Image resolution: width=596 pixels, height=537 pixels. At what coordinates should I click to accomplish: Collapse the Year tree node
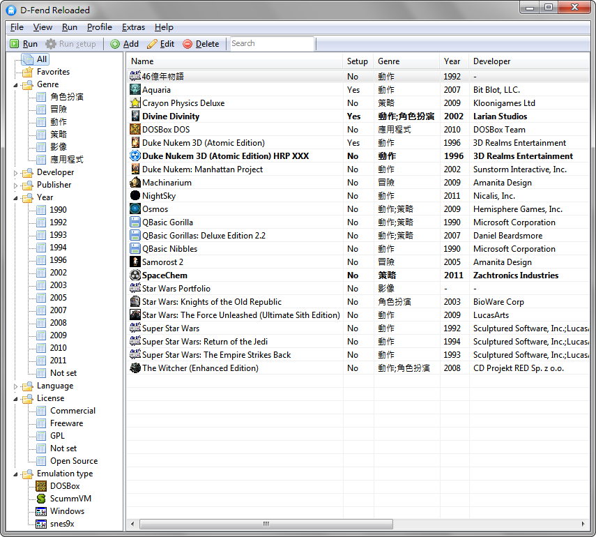click(15, 198)
